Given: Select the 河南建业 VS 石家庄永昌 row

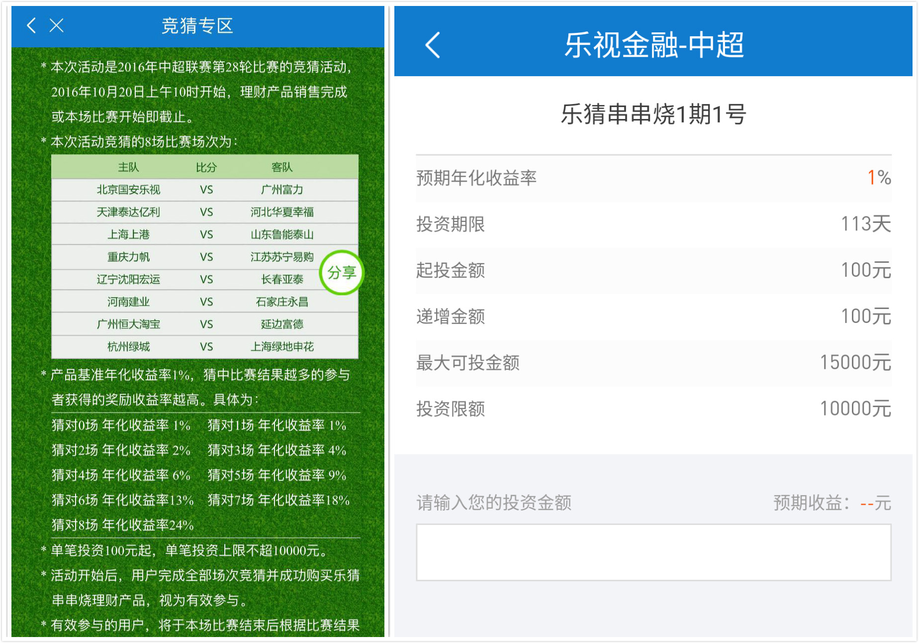Looking at the screenshot, I should point(204,302).
